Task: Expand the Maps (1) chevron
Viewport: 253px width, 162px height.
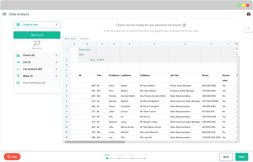Action: (56, 76)
